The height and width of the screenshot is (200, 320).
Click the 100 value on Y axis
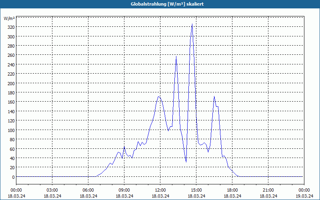pos(11,130)
